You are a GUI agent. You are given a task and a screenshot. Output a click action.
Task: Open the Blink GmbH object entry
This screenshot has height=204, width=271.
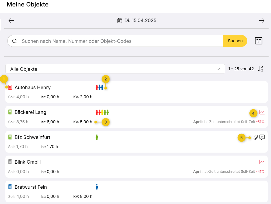pyautogui.click(x=28, y=162)
